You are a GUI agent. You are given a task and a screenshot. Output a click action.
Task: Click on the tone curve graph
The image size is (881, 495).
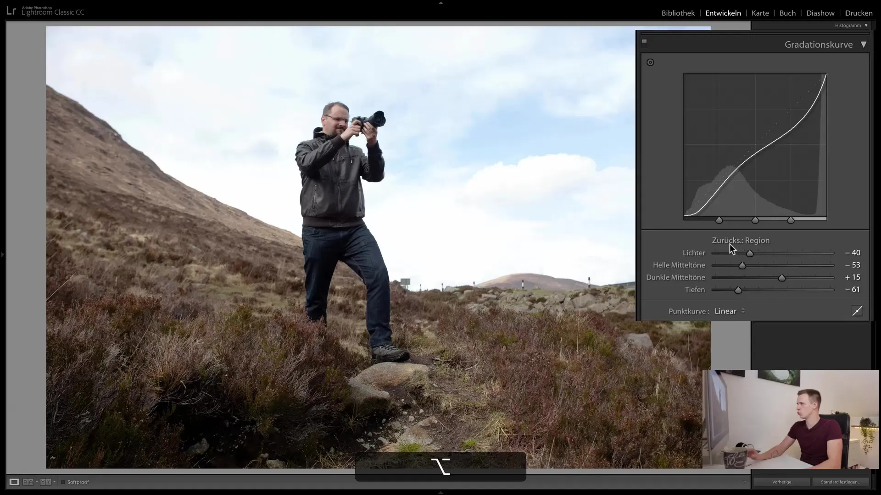(755, 145)
